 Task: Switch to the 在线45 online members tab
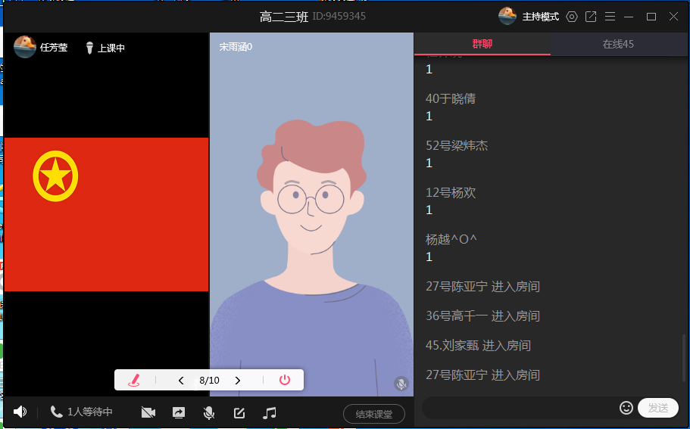point(618,44)
